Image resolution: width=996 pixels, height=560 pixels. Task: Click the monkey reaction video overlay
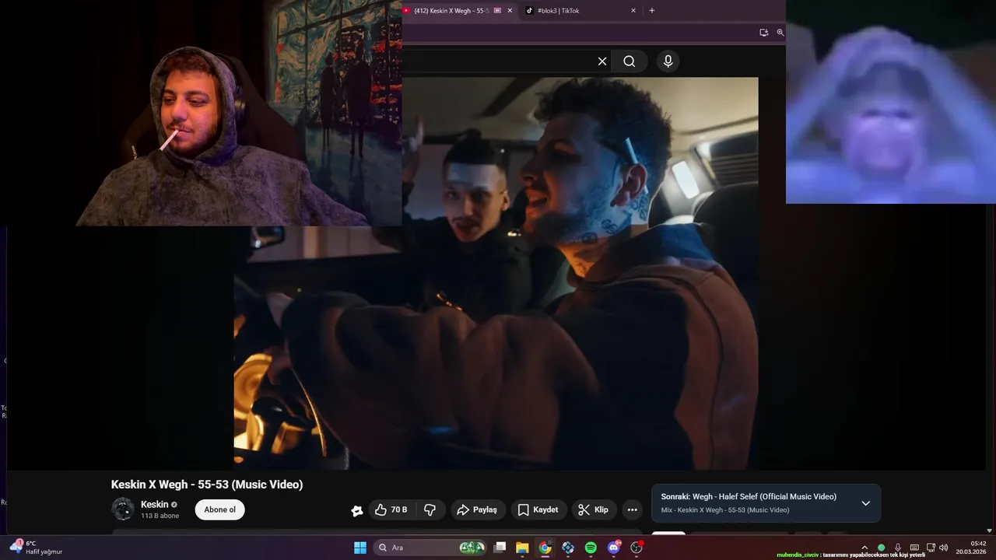coord(891,102)
